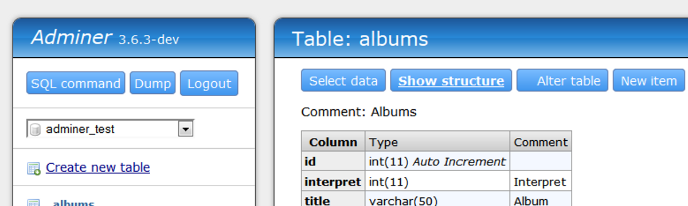Select the id column row

click(x=436, y=162)
